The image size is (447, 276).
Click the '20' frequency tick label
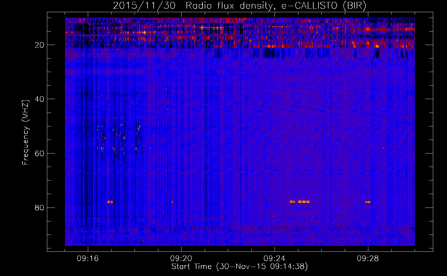click(40, 45)
